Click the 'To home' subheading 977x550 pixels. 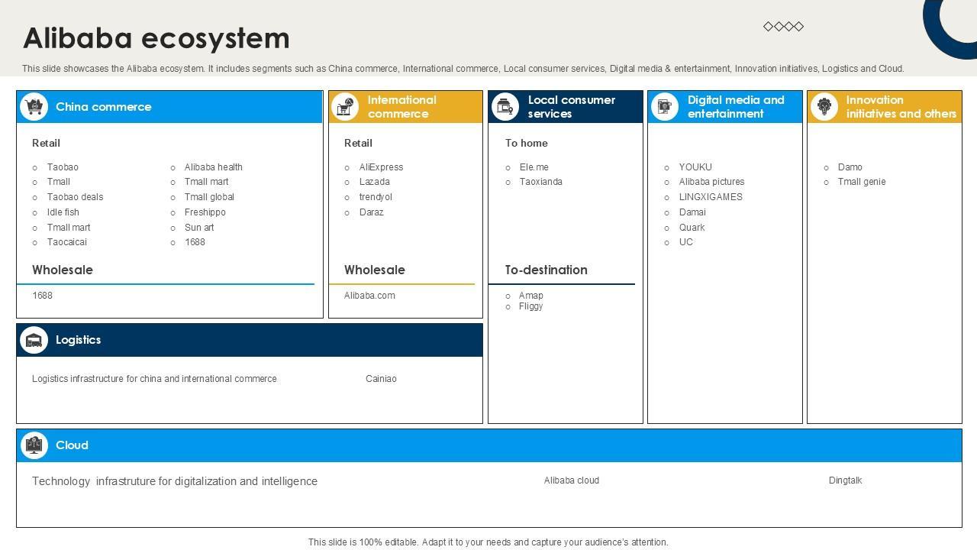[x=527, y=143]
